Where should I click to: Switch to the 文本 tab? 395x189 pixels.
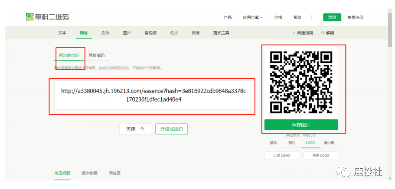(x=62, y=33)
